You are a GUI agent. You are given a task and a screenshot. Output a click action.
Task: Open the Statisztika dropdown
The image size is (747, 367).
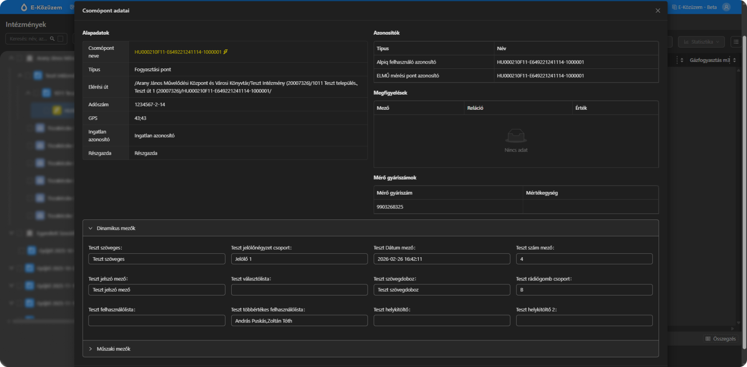(x=701, y=42)
